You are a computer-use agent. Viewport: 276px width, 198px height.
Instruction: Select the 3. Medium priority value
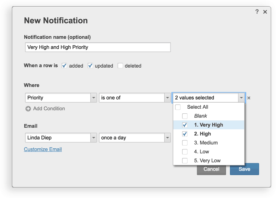click(185, 143)
